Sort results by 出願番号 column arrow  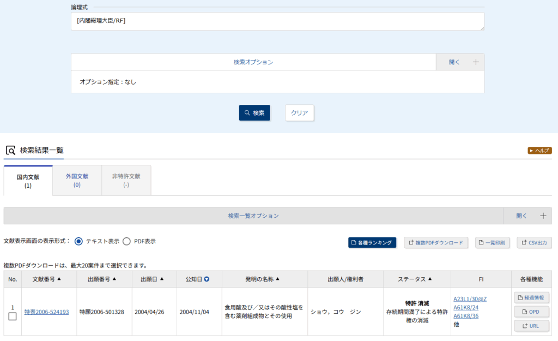(114, 279)
